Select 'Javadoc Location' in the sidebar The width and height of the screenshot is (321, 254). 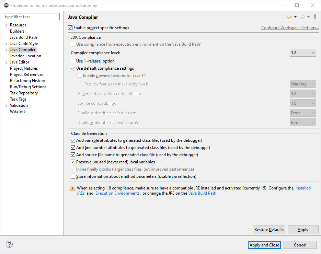25,56
